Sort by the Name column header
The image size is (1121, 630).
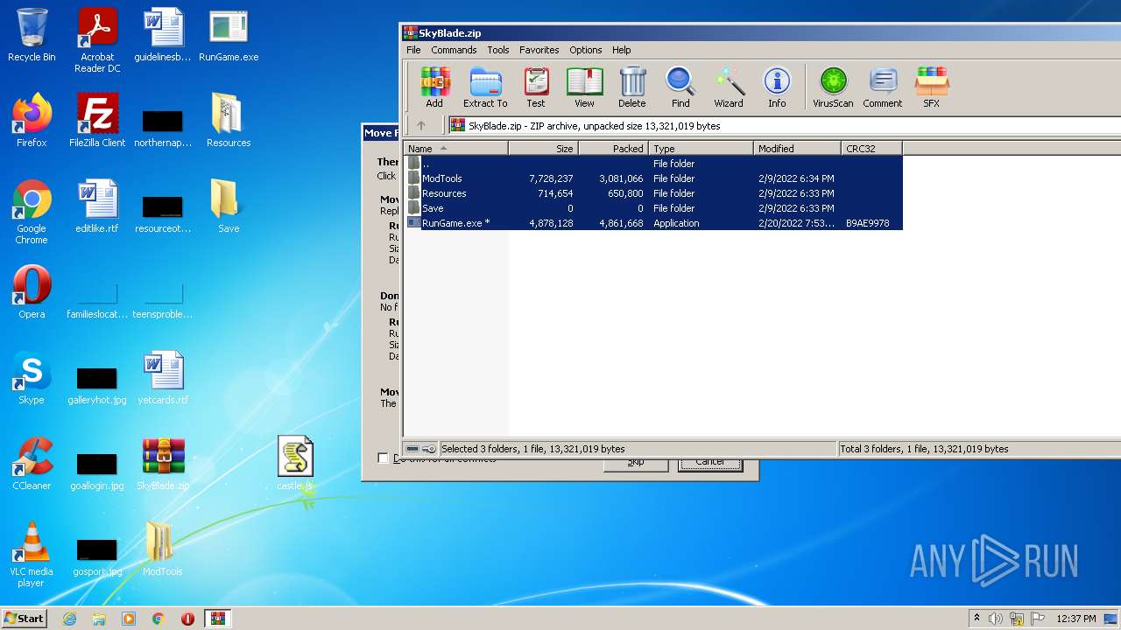[x=455, y=149]
